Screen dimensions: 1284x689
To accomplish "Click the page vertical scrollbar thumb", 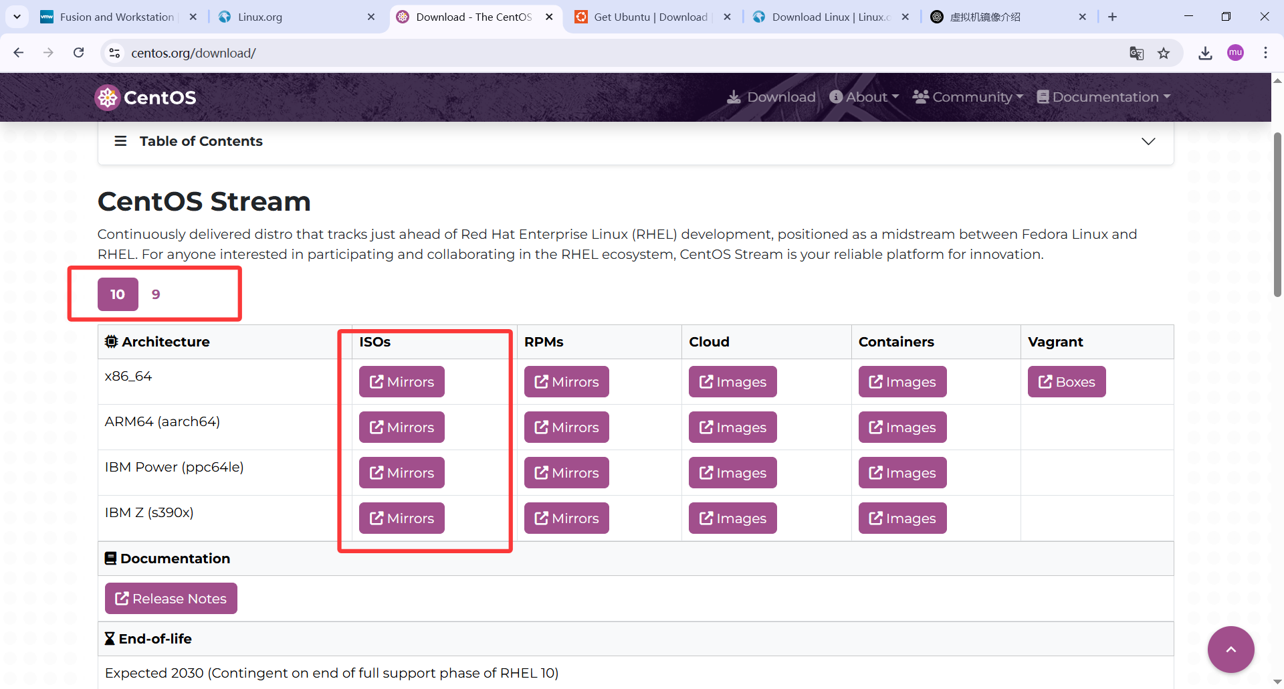I will point(1277,214).
